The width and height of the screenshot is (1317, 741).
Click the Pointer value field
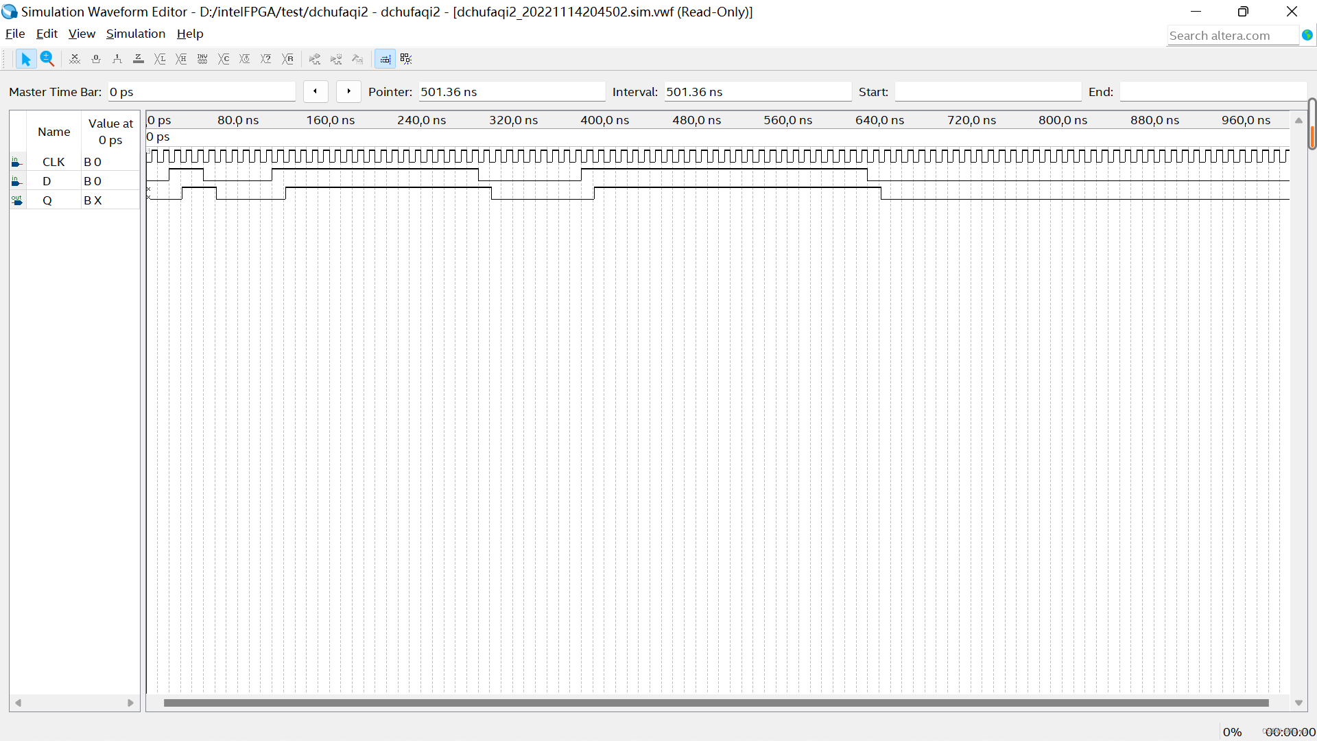tap(512, 92)
